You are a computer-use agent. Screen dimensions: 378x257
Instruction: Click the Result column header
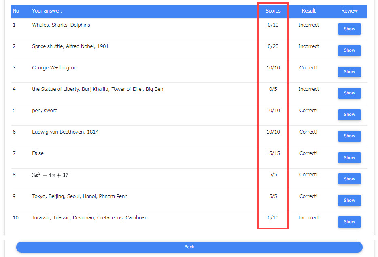[x=308, y=11]
